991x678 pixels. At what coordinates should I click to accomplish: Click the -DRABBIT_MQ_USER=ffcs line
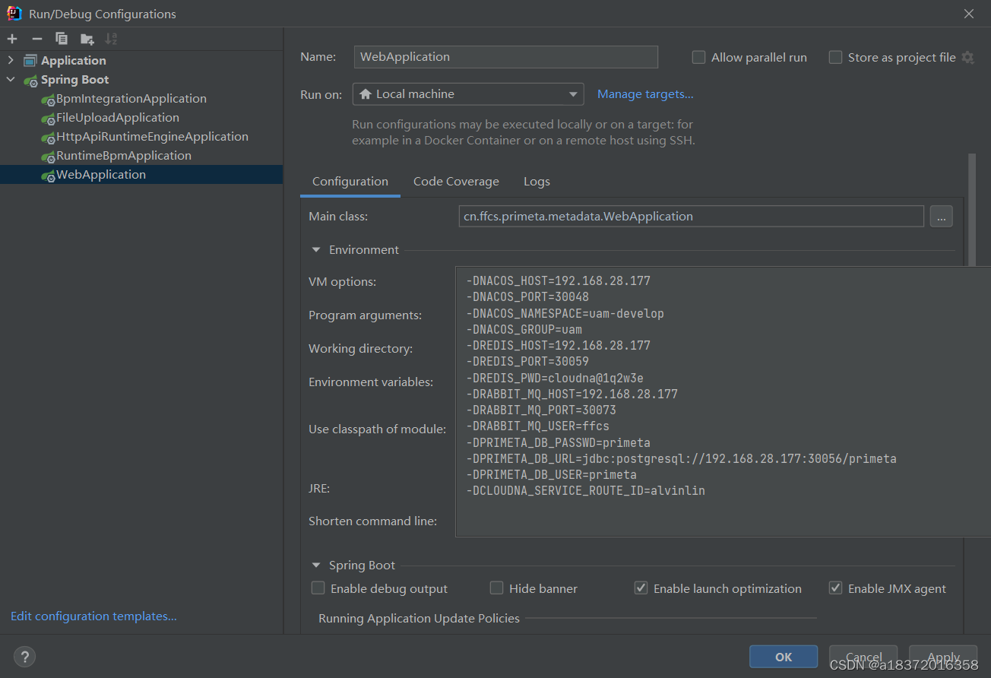(x=537, y=426)
